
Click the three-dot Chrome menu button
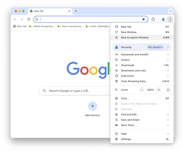[170, 19]
